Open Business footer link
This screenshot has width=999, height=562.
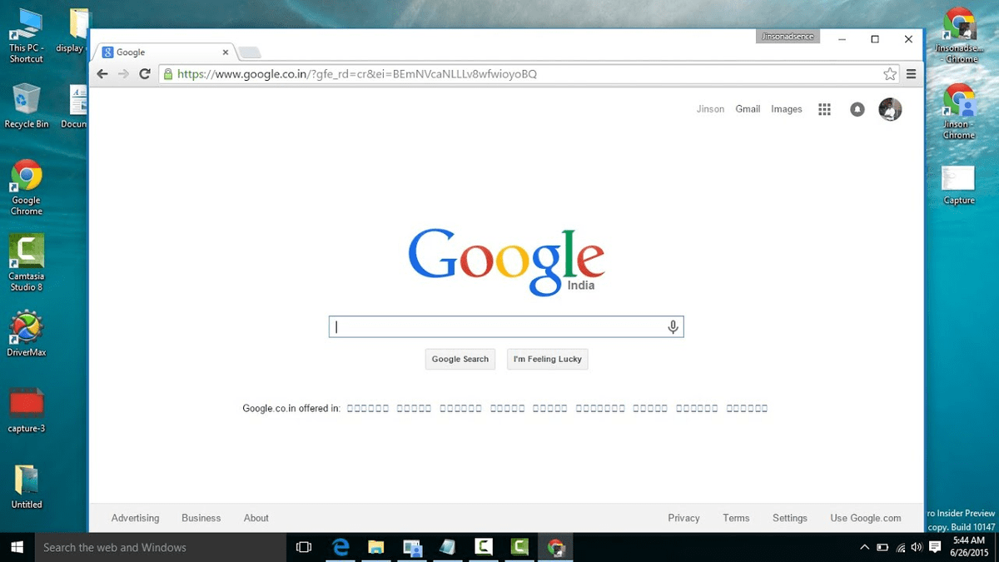[201, 518]
